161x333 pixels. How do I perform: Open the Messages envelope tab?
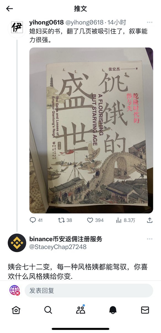145,310
